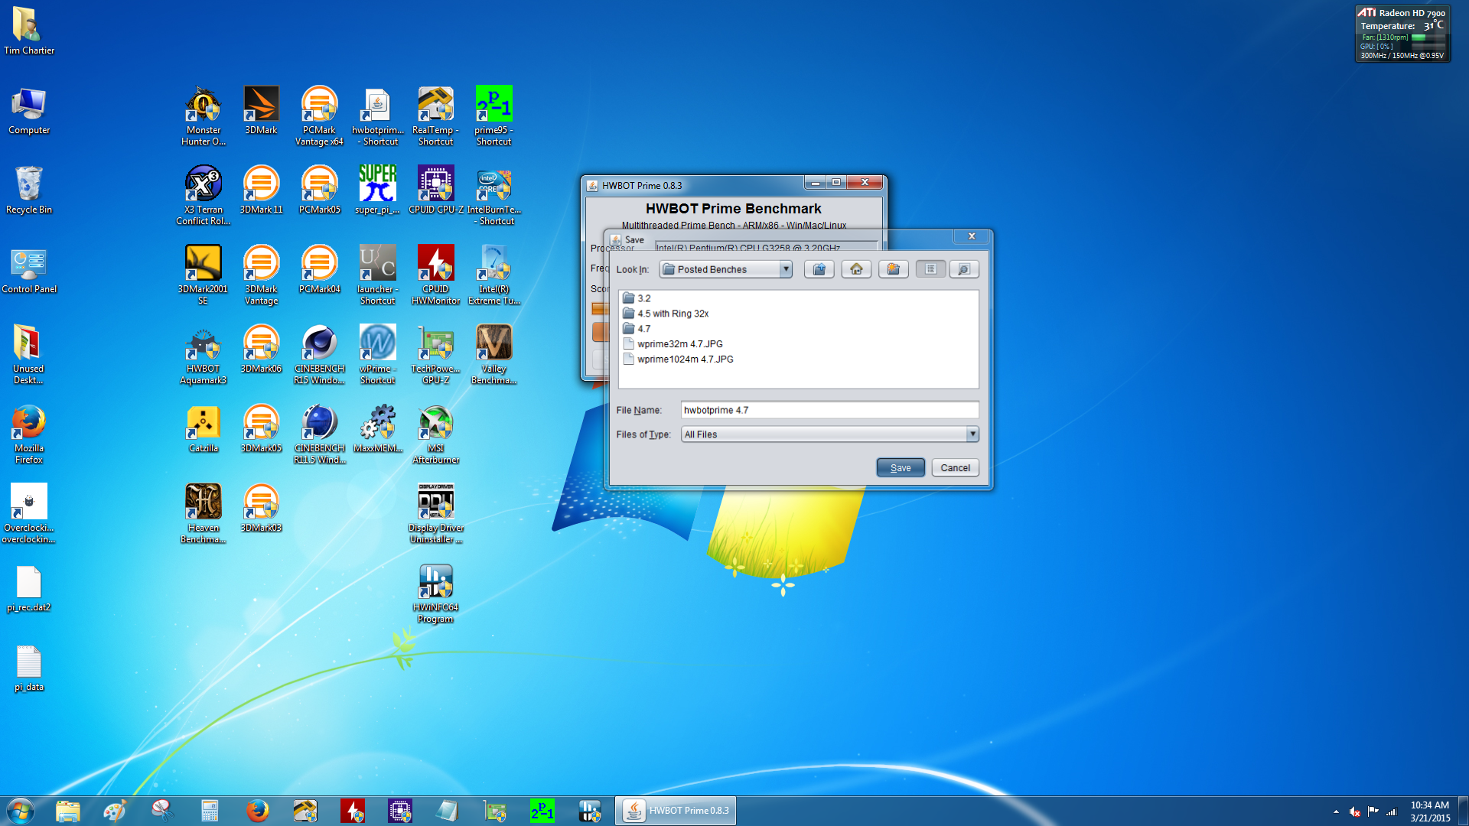Open CINEBENCH R11.5 desktop icon
1469x826 pixels.
(319, 434)
